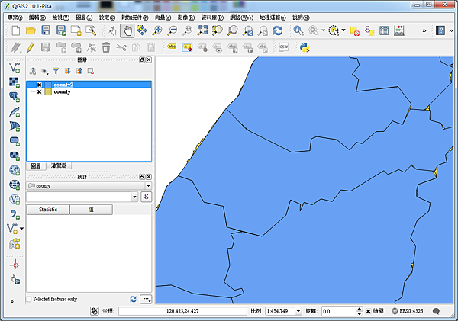This screenshot has height=321, width=458.
Task: Toggle visibility of county layer
Action: (39, 91)
